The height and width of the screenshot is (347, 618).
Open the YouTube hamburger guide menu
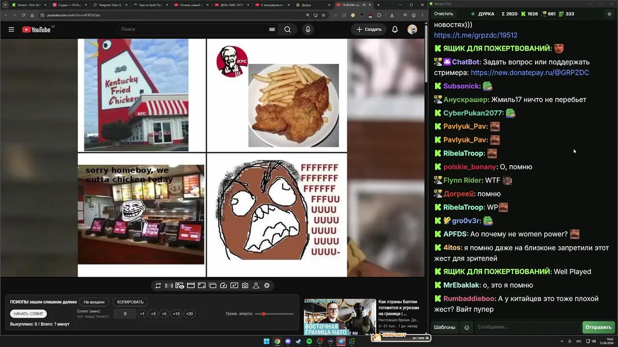(11, 29)
